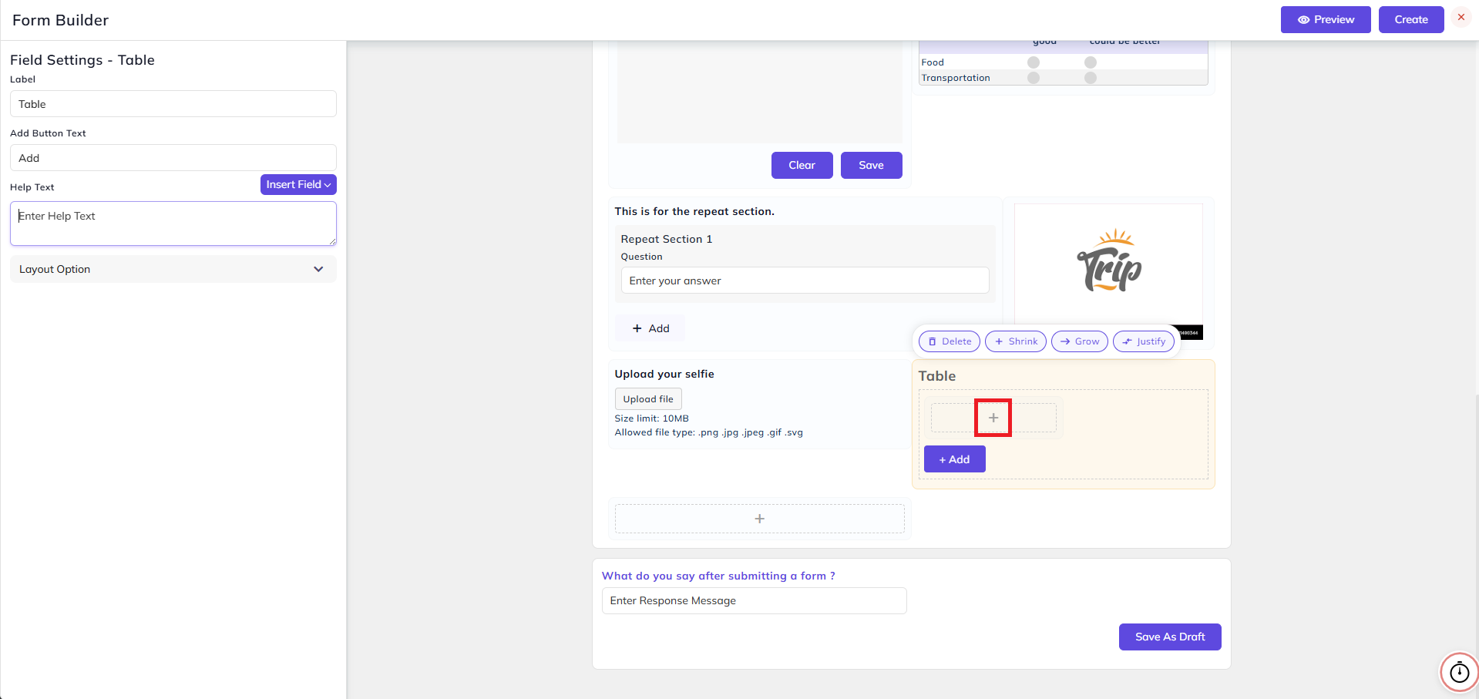Viewport: 1479px width, 699px height.
Task: Click the signature drawing area
Action: pos(760,92)
